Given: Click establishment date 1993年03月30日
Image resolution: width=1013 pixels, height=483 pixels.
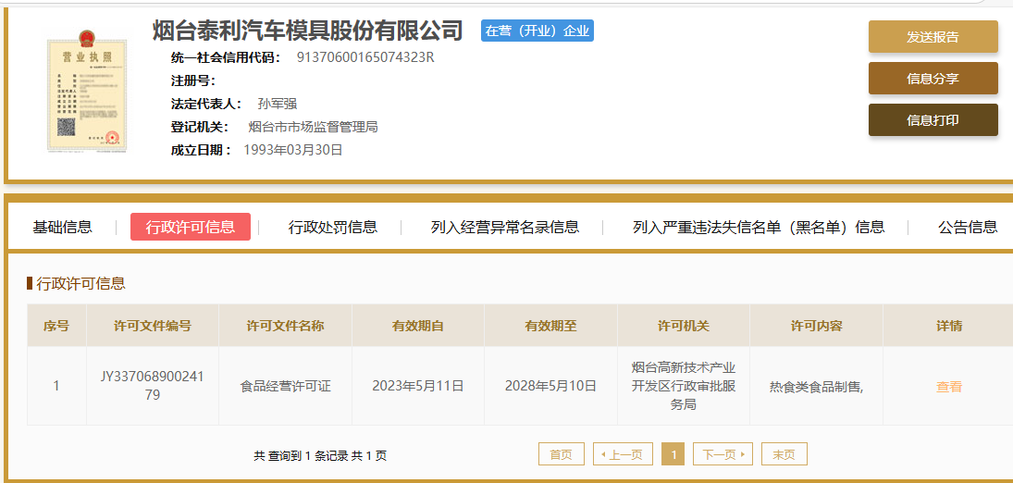Looking at the screenshot, I should (x=292, y=150).
